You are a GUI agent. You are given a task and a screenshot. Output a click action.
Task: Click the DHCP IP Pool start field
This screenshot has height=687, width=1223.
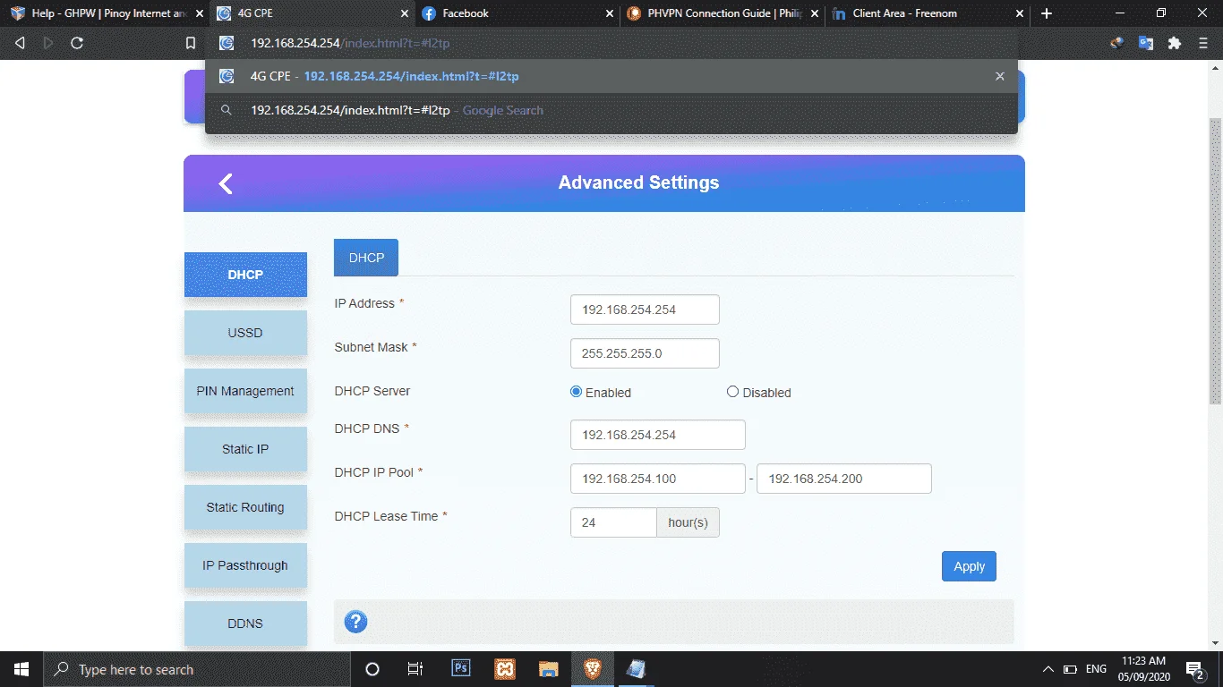[658, 479]
